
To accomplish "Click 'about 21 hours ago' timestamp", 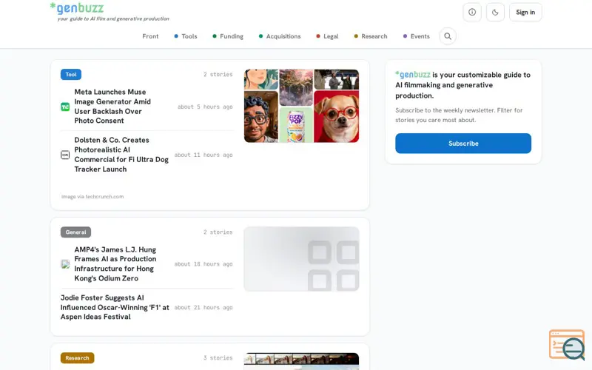I will (x=203, y=307).
